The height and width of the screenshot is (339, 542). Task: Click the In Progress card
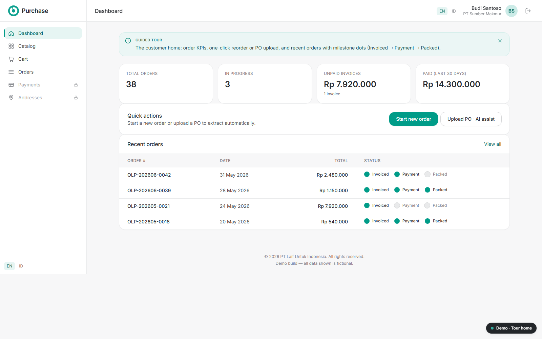265,84
